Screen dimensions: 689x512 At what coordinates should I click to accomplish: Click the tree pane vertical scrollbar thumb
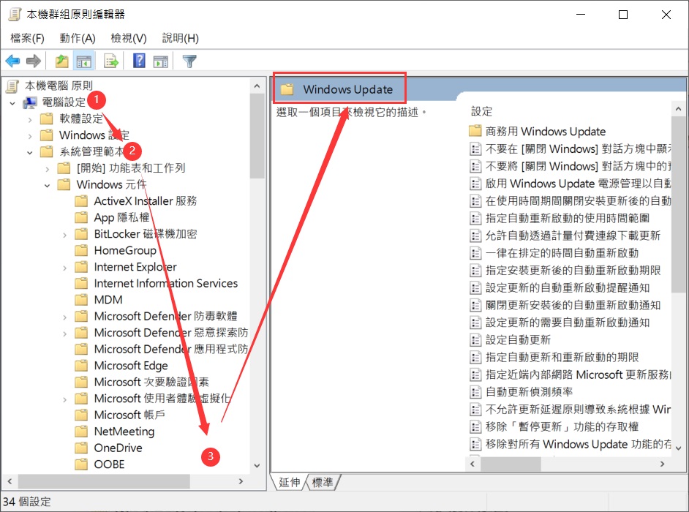coord(257,136)
